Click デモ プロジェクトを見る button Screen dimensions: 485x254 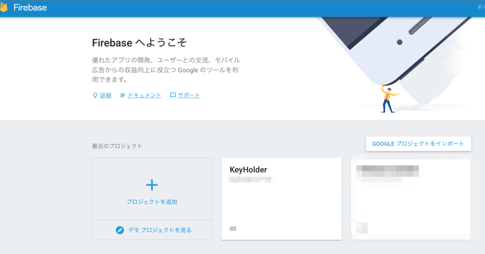click(152, 230)
